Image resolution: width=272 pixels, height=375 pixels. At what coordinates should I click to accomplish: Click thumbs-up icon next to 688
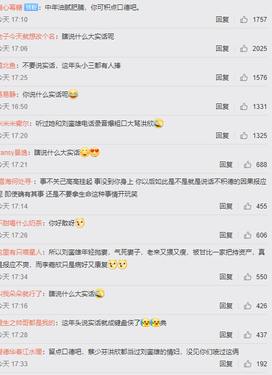[247, 165]
